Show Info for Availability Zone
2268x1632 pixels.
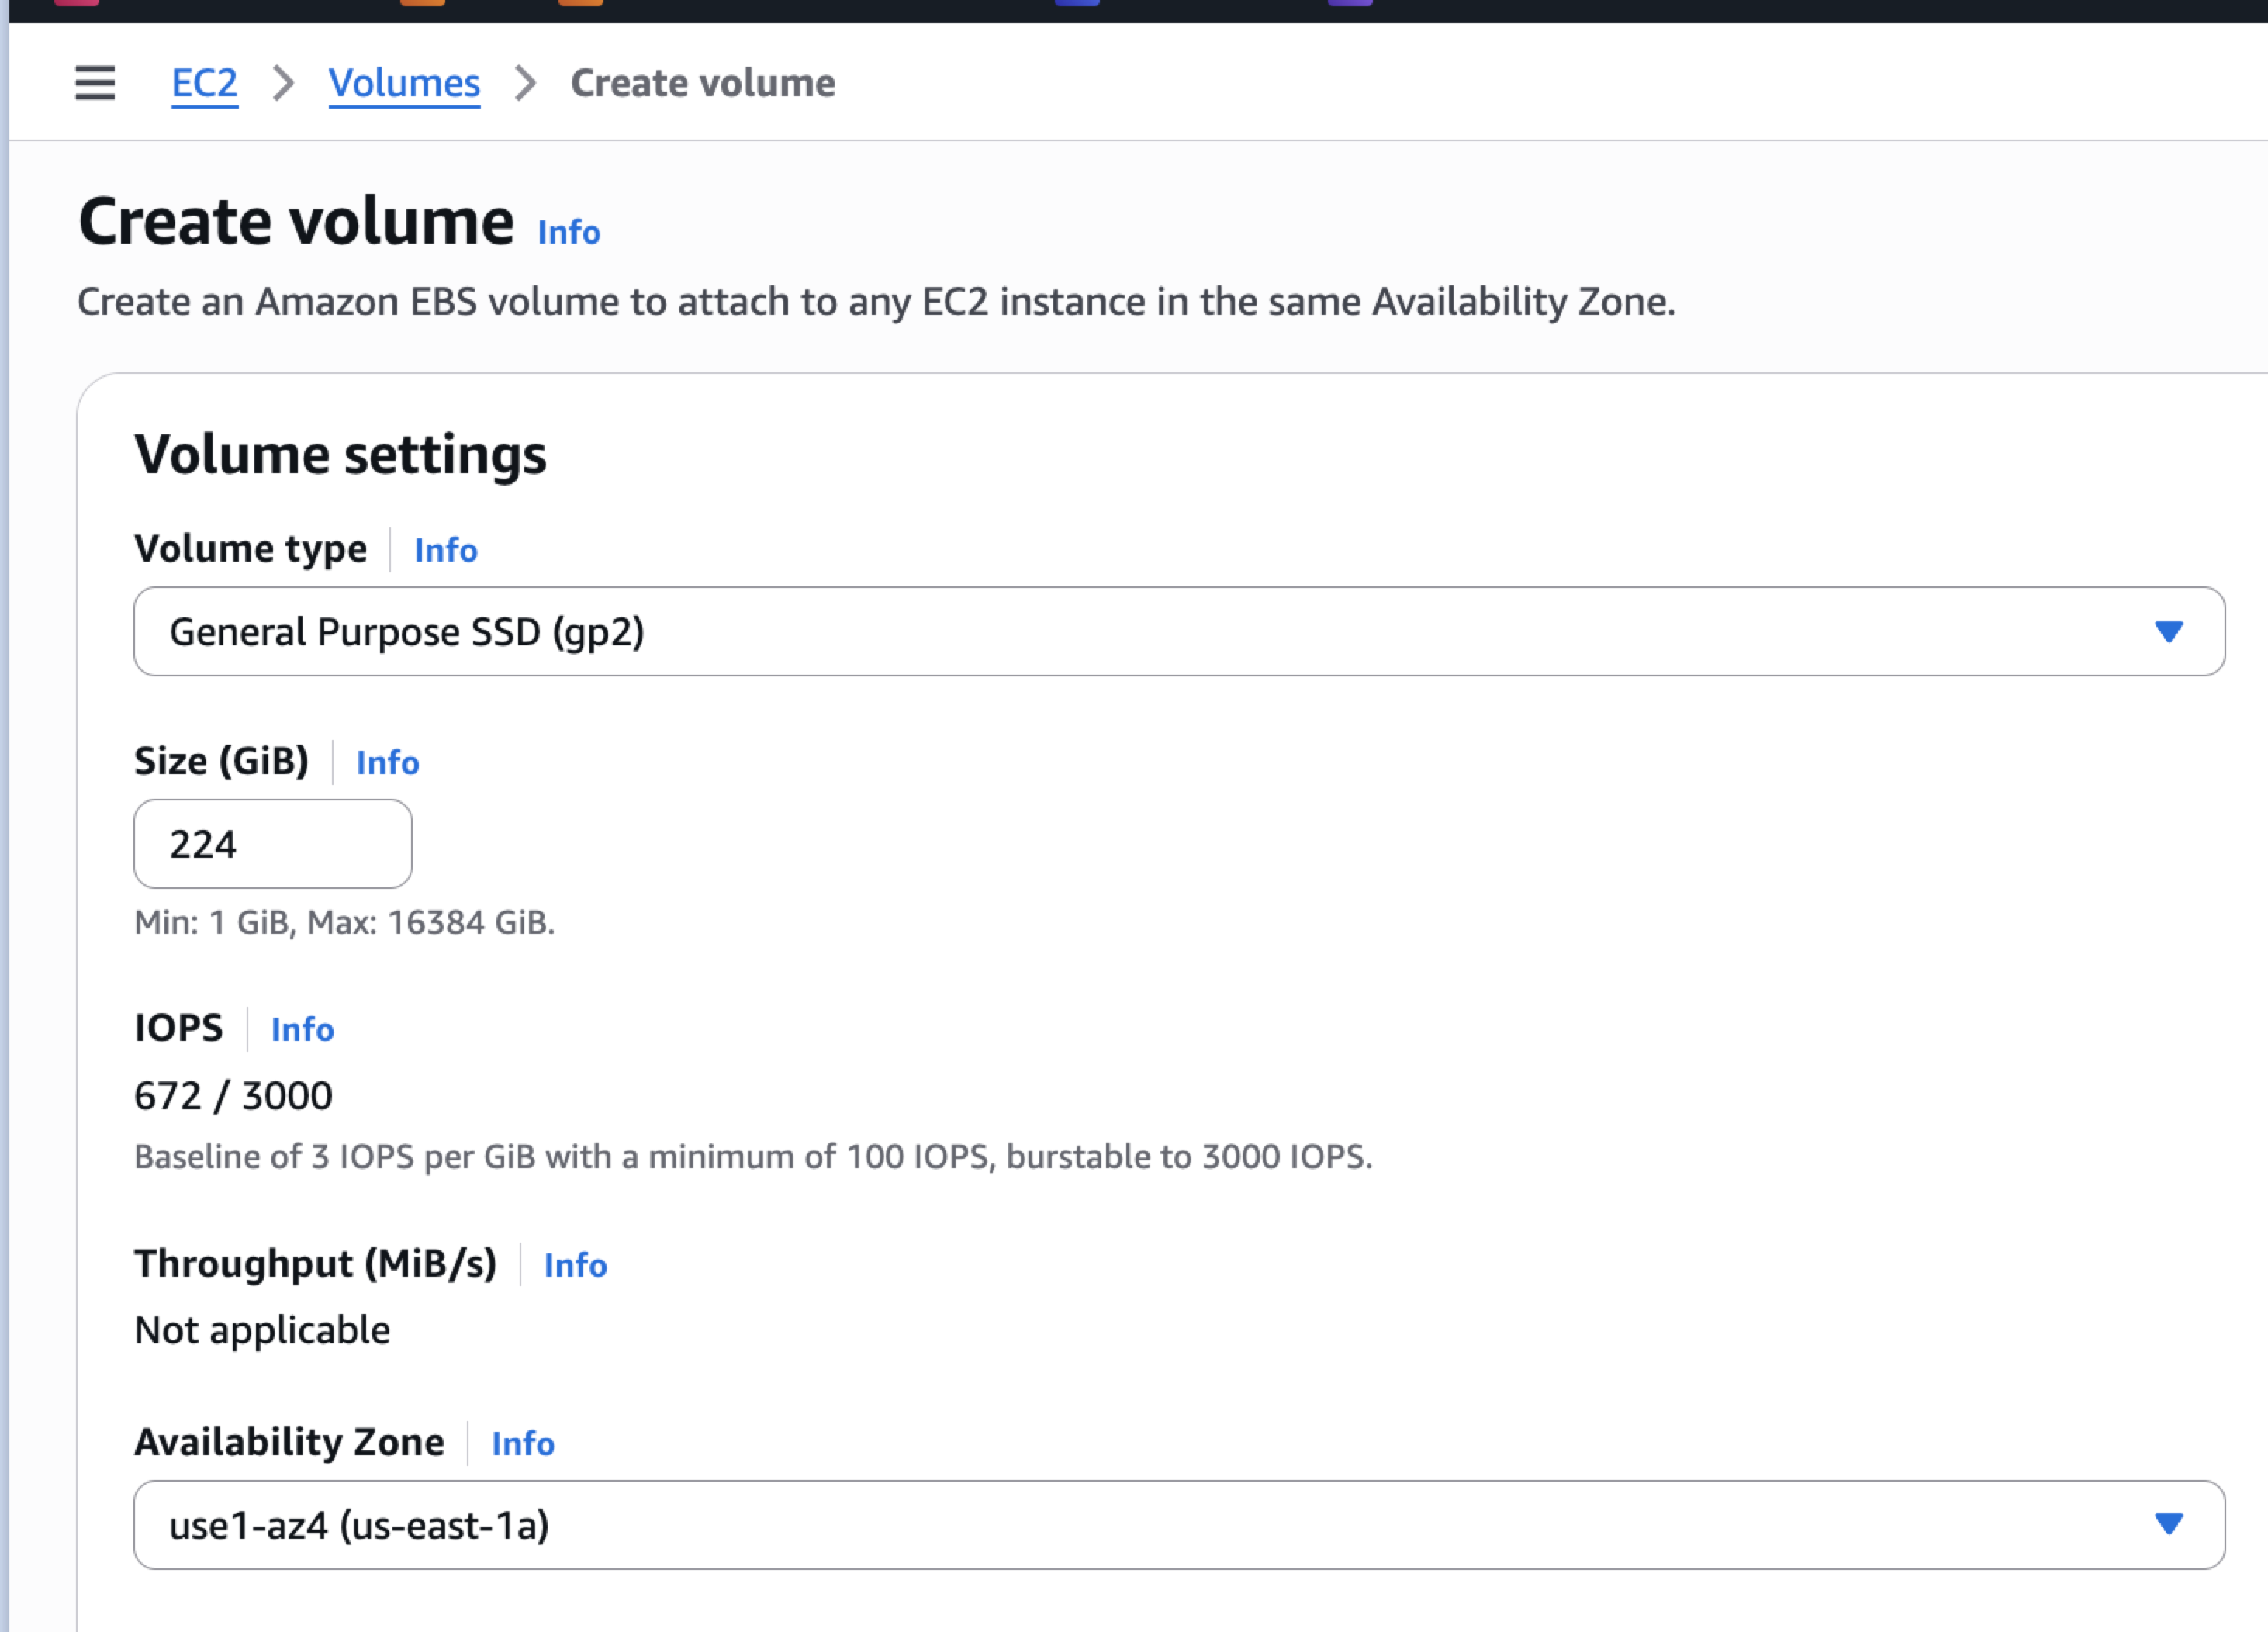click(x=523, y=1444)
